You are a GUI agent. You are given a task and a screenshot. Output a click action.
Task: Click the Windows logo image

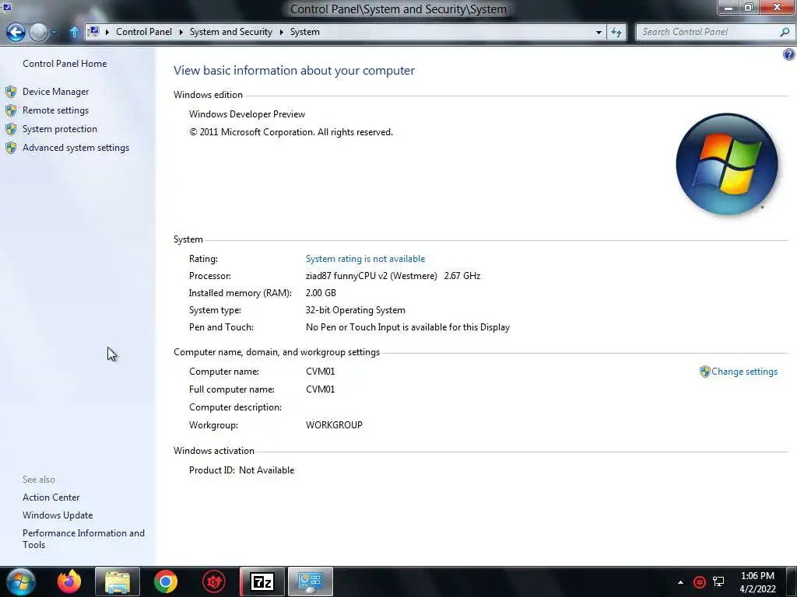click(x=727, y=165)
